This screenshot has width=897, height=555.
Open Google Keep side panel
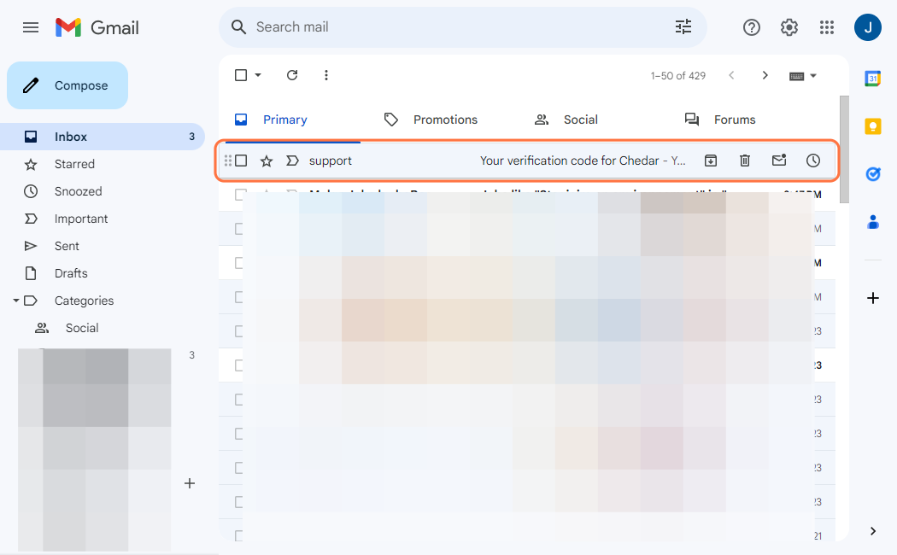872,126
